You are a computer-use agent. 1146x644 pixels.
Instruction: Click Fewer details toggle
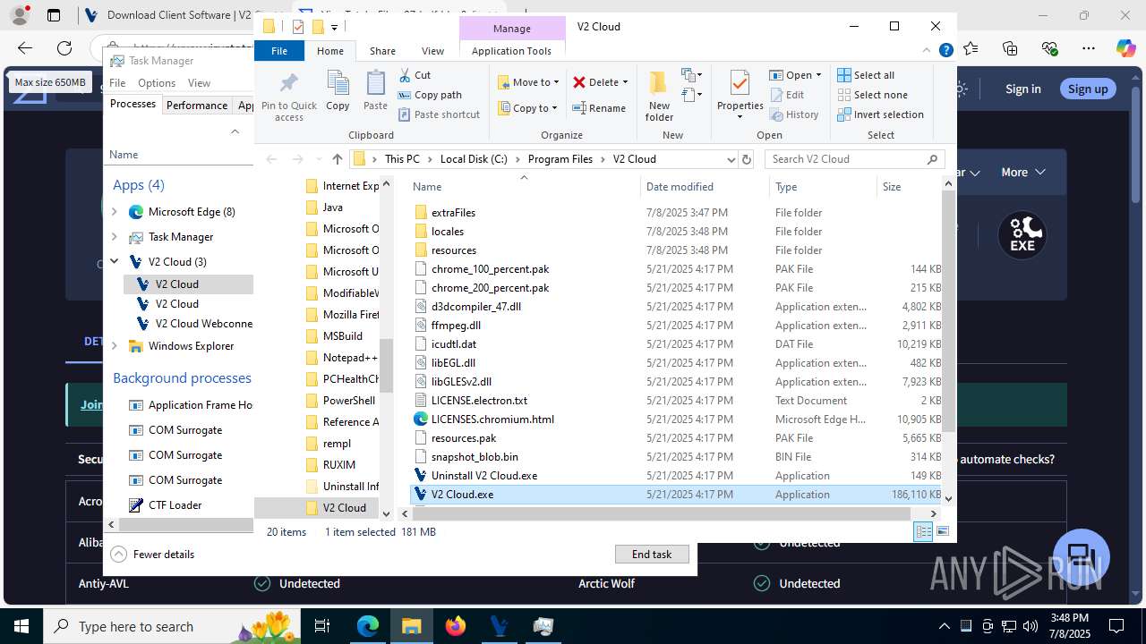[152, 555]
